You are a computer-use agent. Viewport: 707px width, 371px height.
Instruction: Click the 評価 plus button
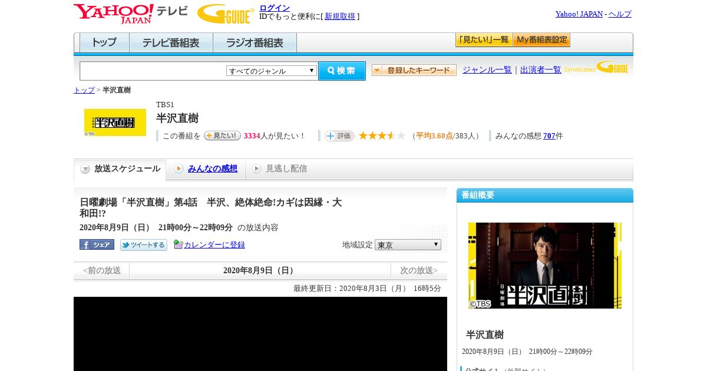[x=339, y=135]
